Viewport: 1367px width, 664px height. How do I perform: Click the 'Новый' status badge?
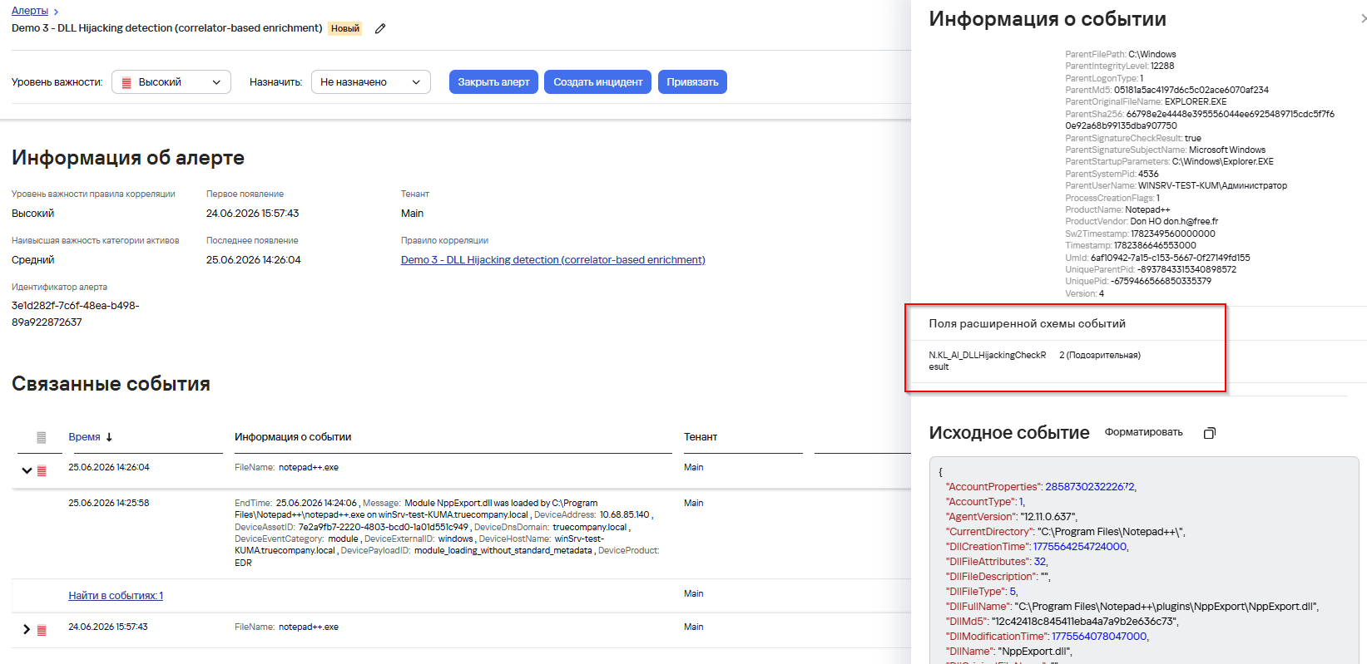coord(345,28)
